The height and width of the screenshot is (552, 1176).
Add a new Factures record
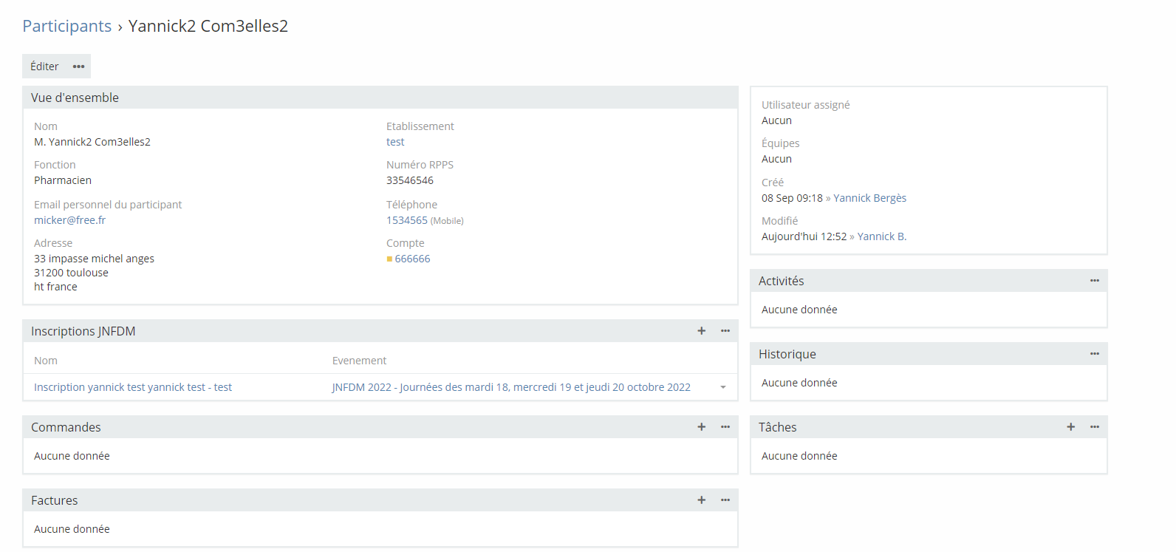pos(701,500)
